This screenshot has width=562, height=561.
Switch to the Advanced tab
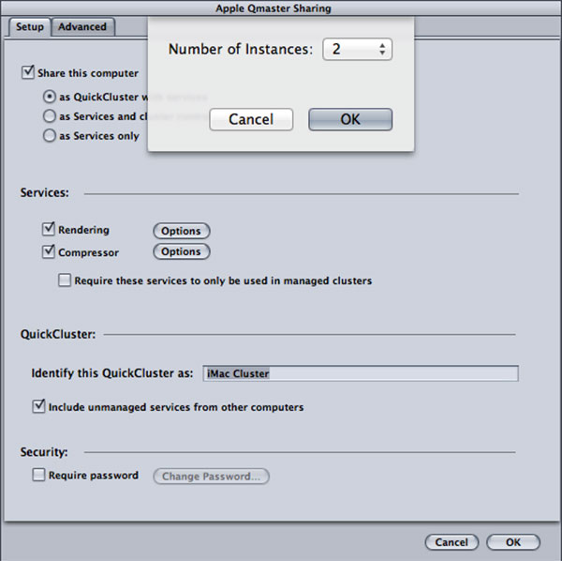[x=82, y=27]
